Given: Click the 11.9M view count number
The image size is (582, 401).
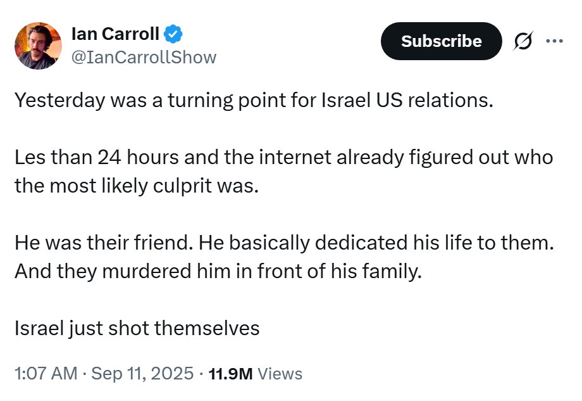Looking at the screenshot, I should (x=230, y=374).
